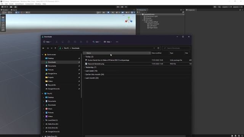Viewport: 244px width, 137px height.
Task: Select the Inspector tab
Action: pyautogui.click(x=191, y=10)
